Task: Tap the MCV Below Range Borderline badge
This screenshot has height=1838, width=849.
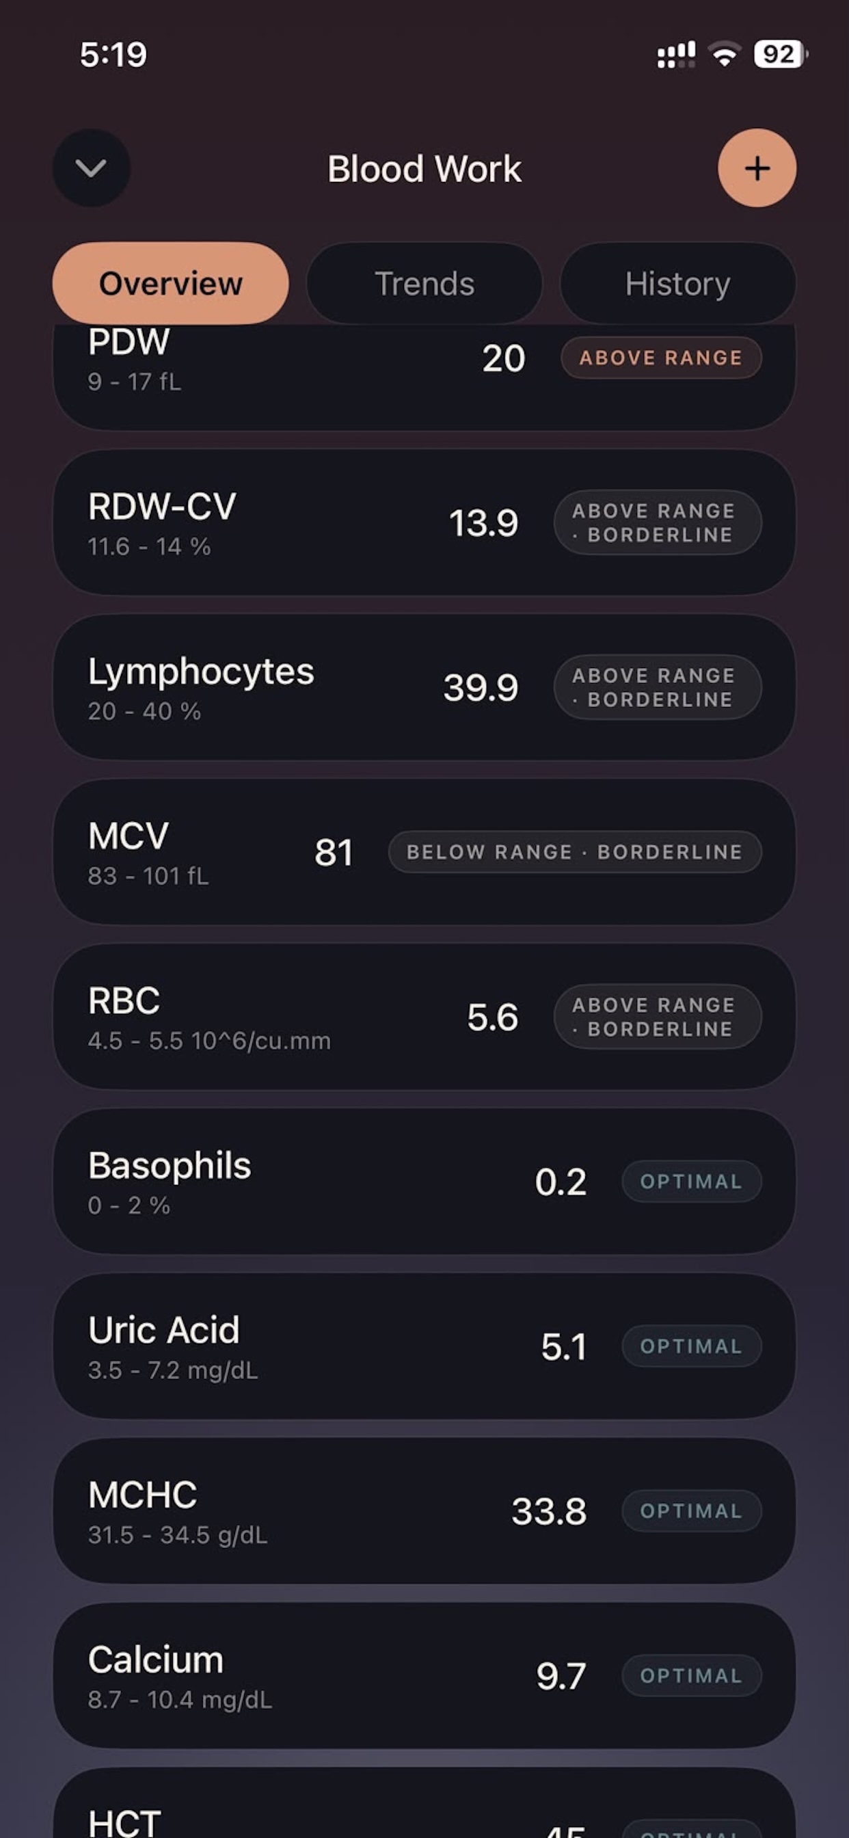Action: (x=575, y=852)
